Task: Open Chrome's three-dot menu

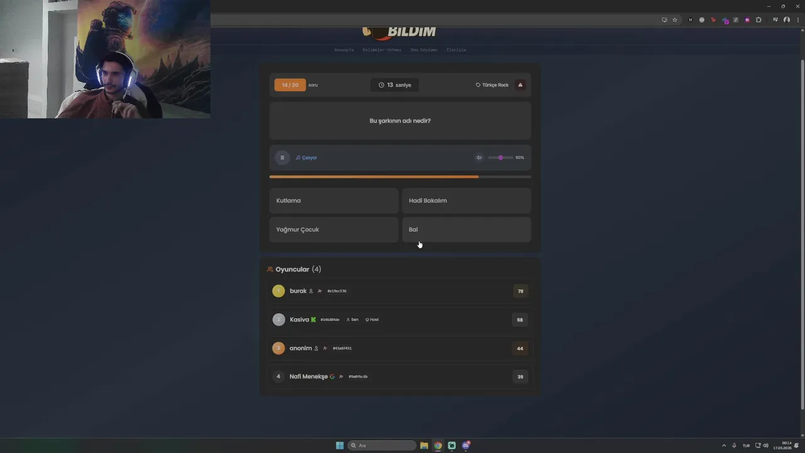Action: click(797, 20)
